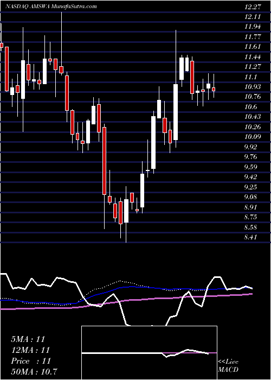This screenshot has width=271, height=380.
Task: Click the 12MA : 11 readout
Action: click(x=30, y=350)
